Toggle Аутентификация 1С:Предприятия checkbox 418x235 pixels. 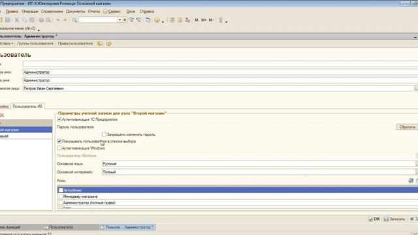[x=59, y=119]
